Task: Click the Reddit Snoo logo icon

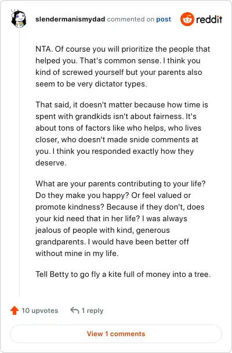Action: (x=187, y=19)
